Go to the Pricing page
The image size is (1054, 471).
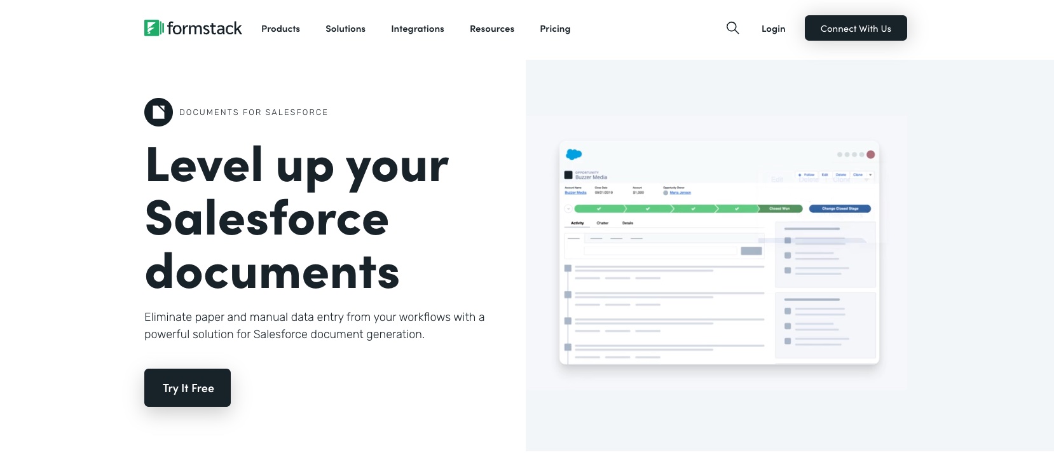[x=555, y=29]
